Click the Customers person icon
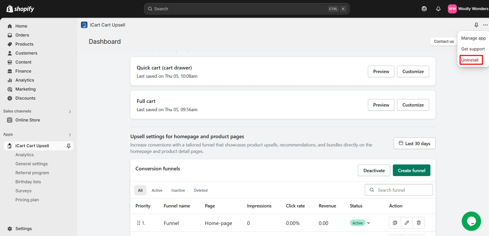489x236 pixels. click(x=10, y=53)
